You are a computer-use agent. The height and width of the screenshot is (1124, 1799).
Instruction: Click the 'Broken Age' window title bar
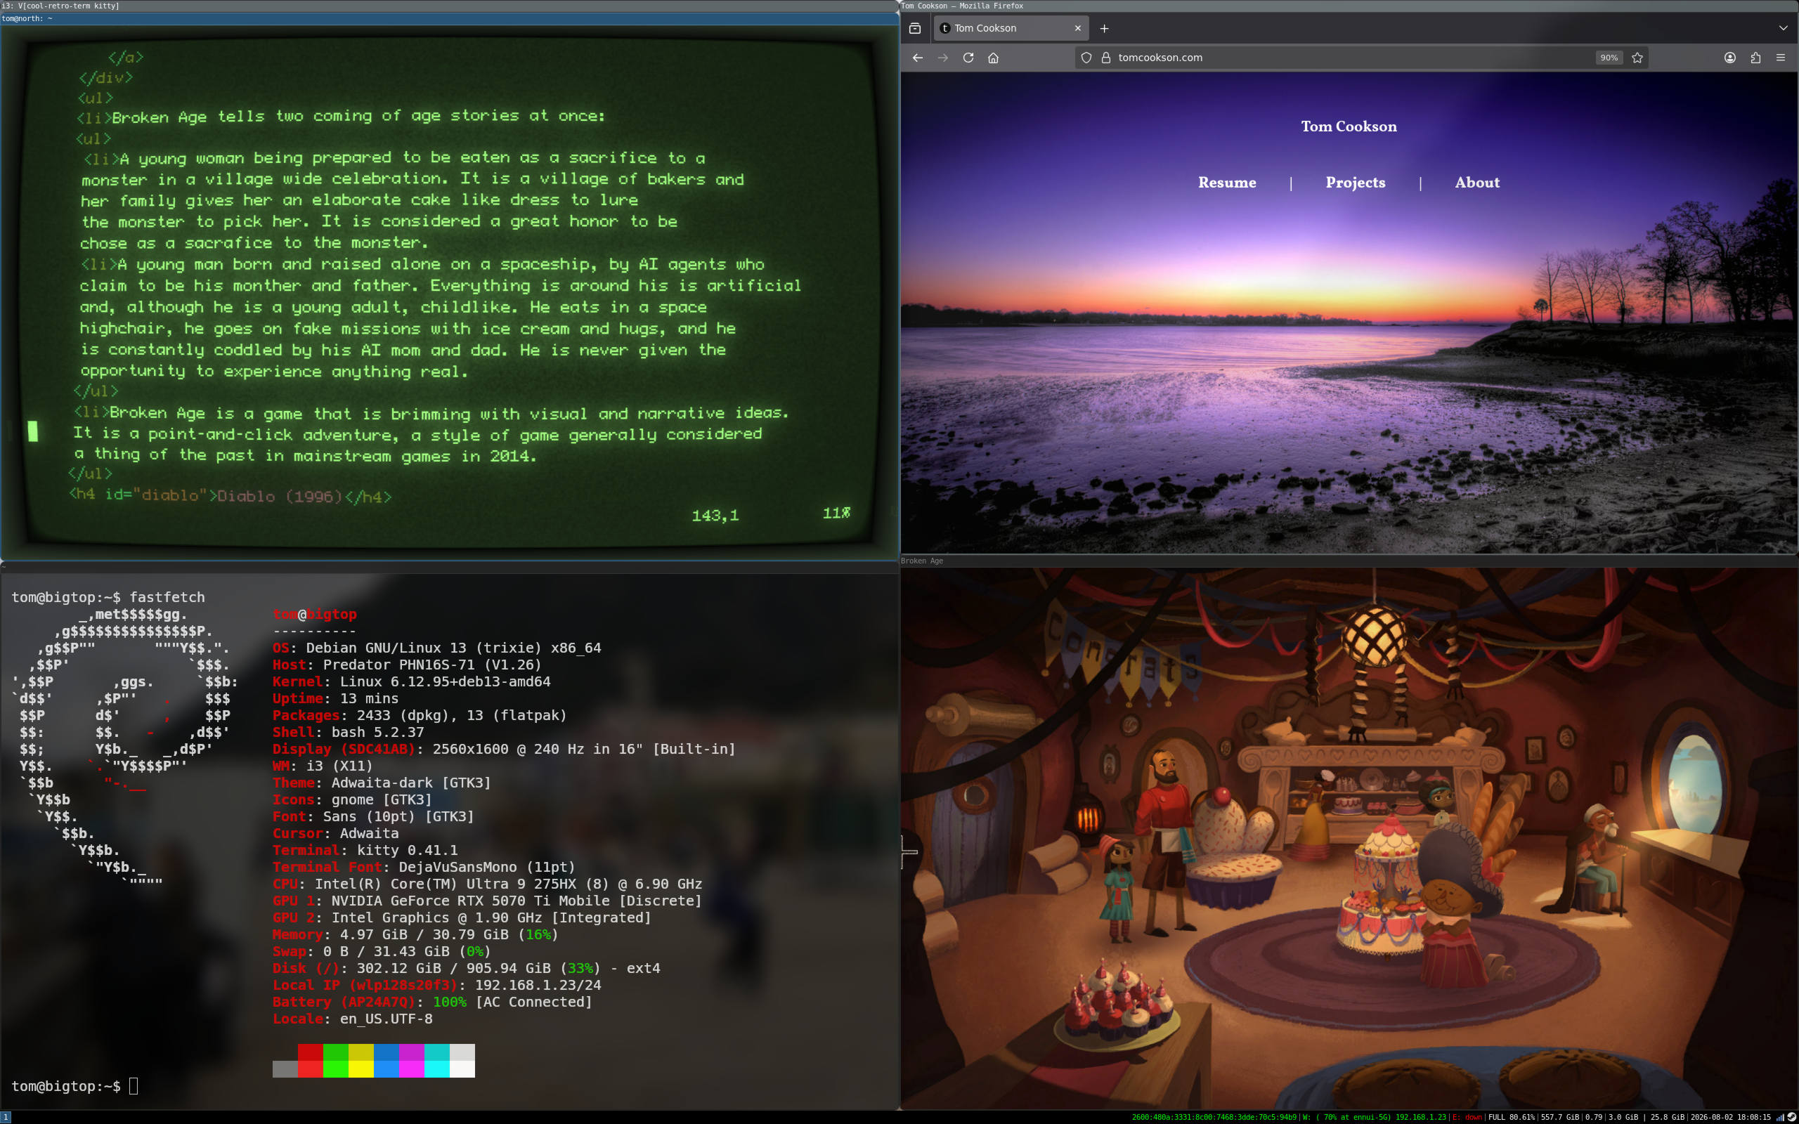coord(1349,561)
